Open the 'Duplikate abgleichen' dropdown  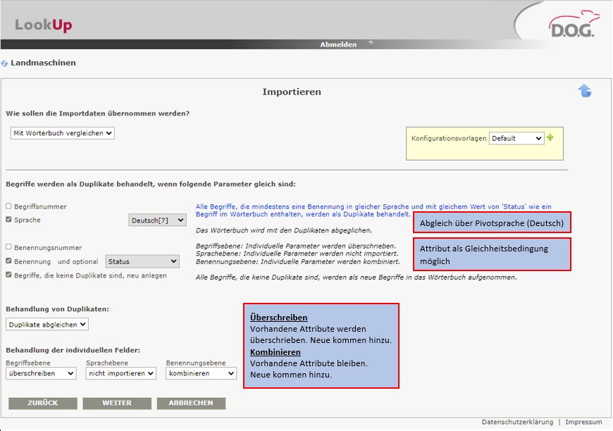[47, 325]
